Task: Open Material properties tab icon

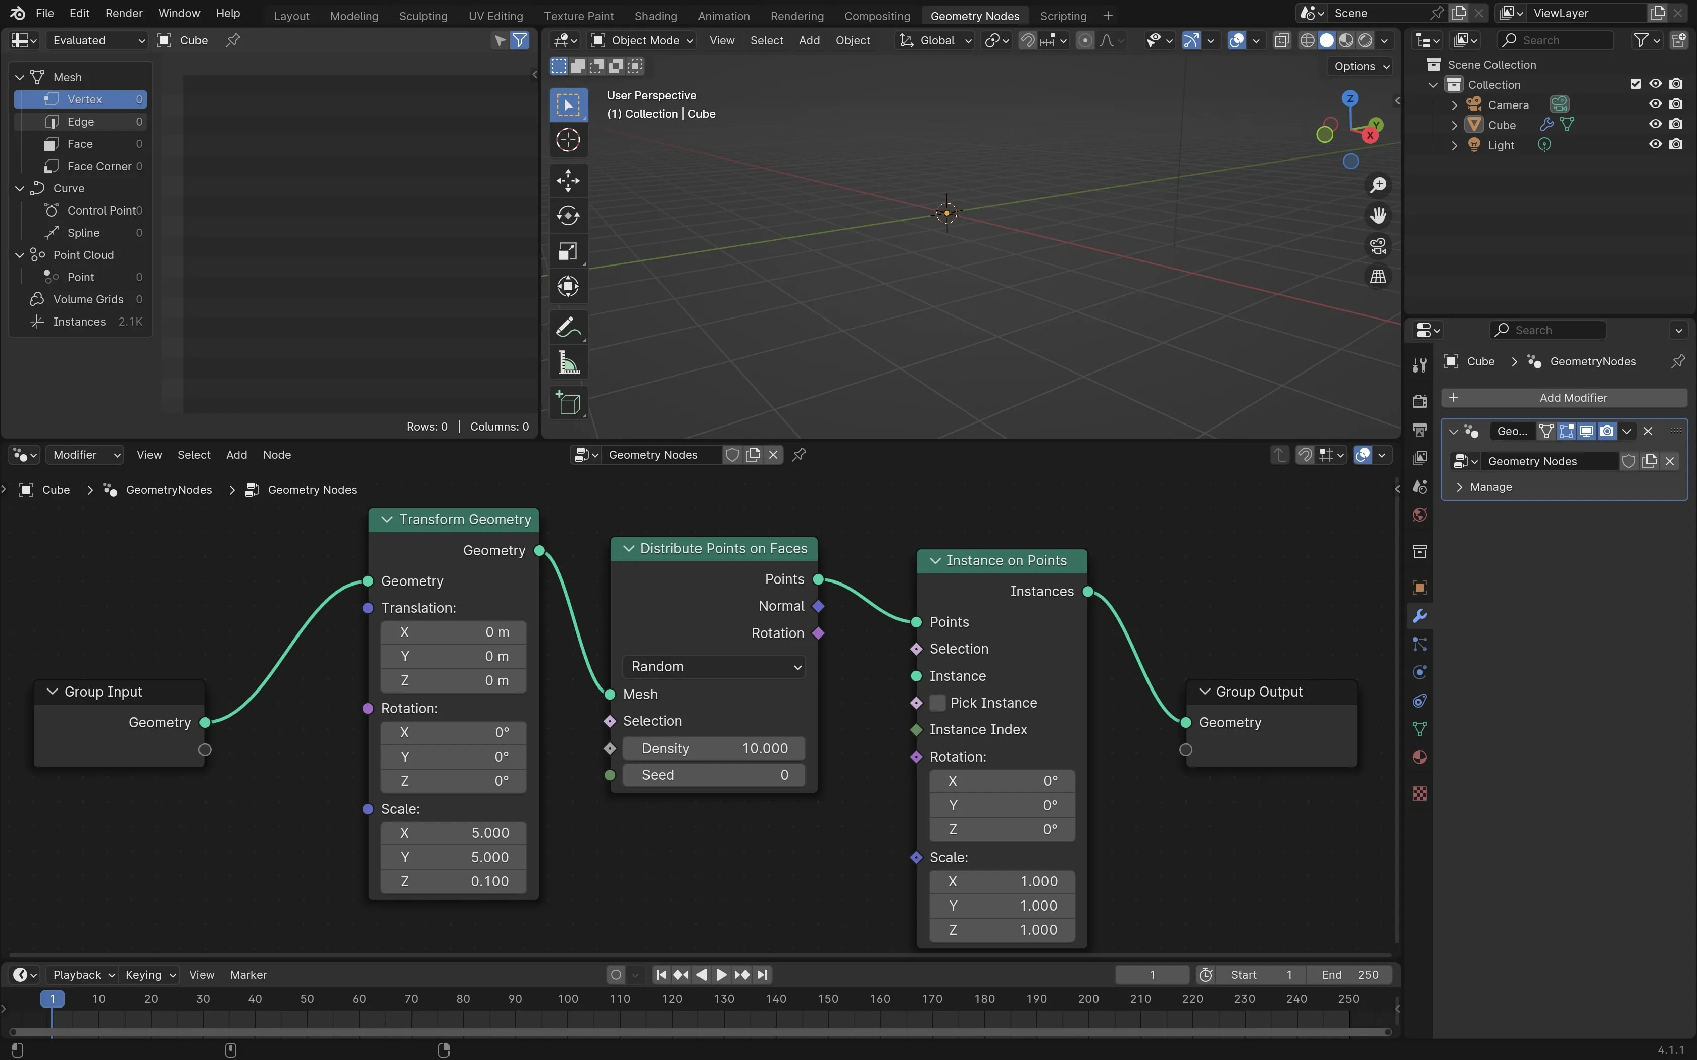Action: click(1419, 757)
